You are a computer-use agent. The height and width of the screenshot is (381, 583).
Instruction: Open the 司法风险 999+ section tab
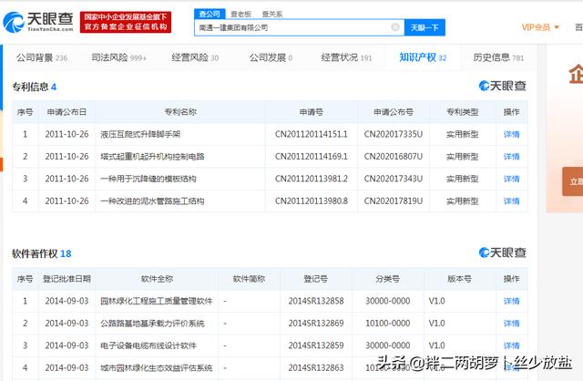(x=119, y=57)
